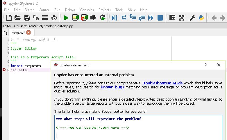
Task: Save all files toolbar icon
Action: pos(36,18)
